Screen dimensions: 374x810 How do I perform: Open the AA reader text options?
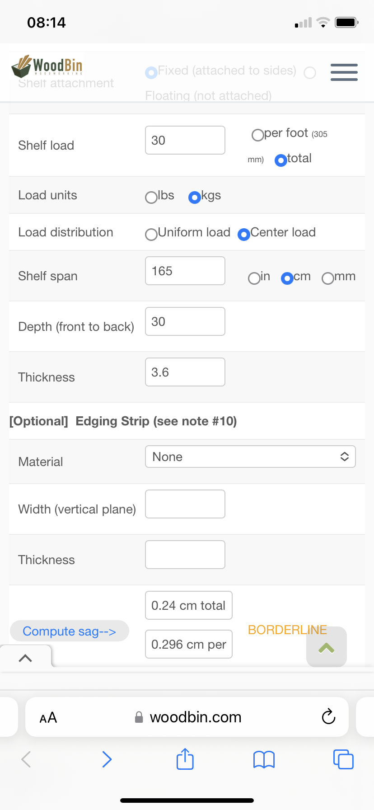pyautogui.click(x=48, y=717)
